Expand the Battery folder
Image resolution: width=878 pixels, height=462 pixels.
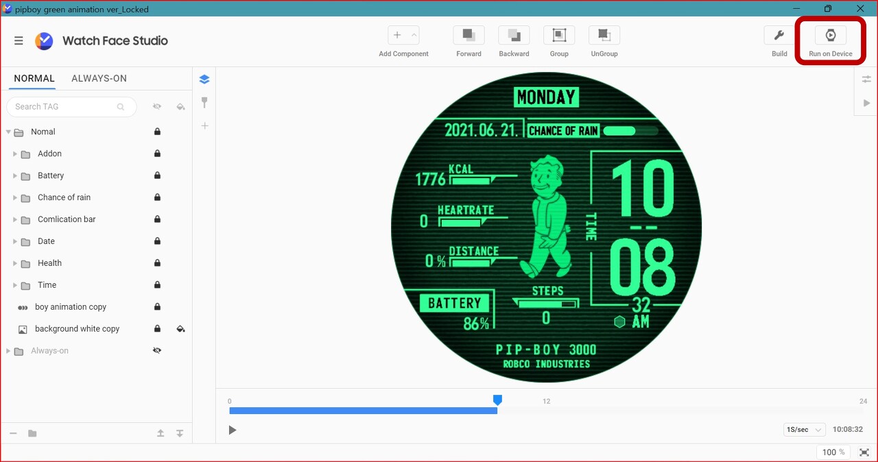15,175
